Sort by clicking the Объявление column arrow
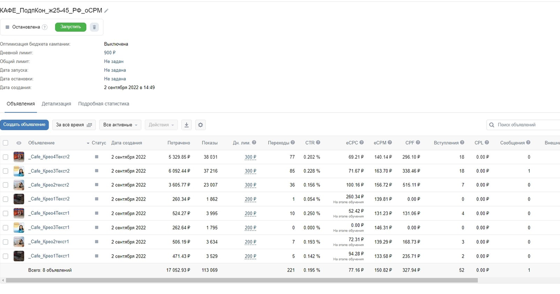Viewport: 560px width, 294px height. (88, 143)
